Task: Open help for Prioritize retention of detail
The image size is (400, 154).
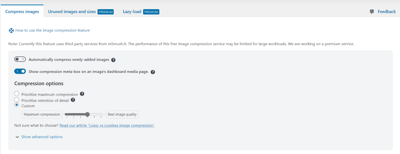Action: click(x=73, y=100)
